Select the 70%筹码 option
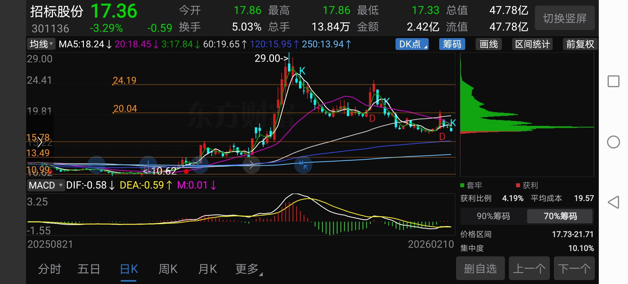 pyautogui.click(x=560, y=216)
